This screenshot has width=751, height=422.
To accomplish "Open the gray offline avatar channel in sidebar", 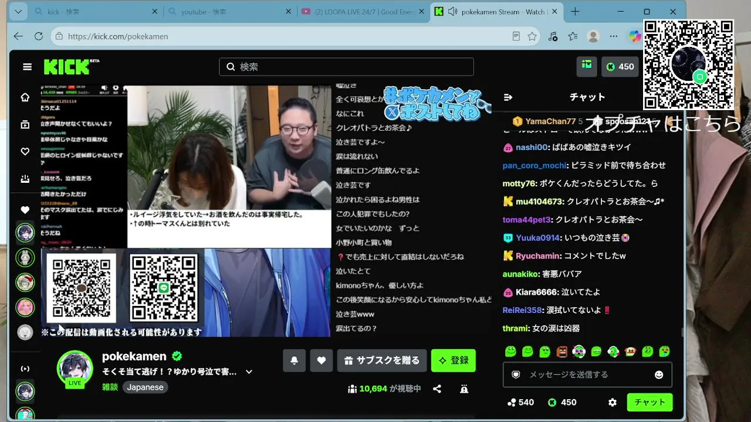I will (25, 332).
